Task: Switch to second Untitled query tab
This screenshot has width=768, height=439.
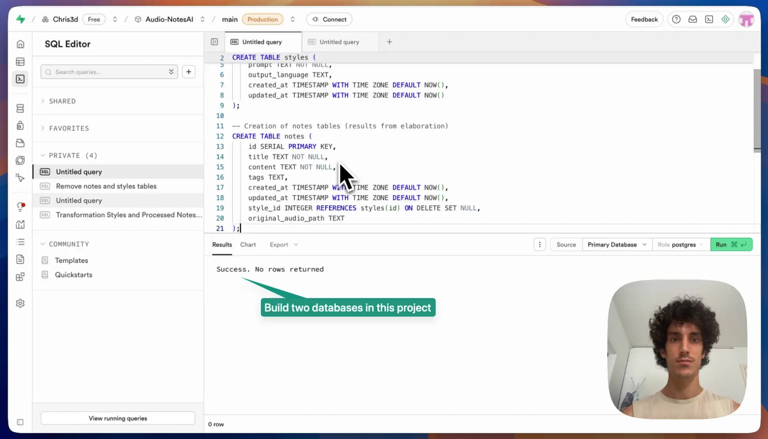Action: [x=339, y=42]
